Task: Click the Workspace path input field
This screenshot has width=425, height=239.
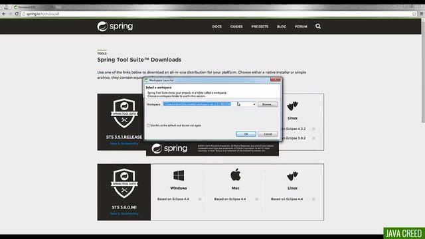Action: tap(207, 104)
